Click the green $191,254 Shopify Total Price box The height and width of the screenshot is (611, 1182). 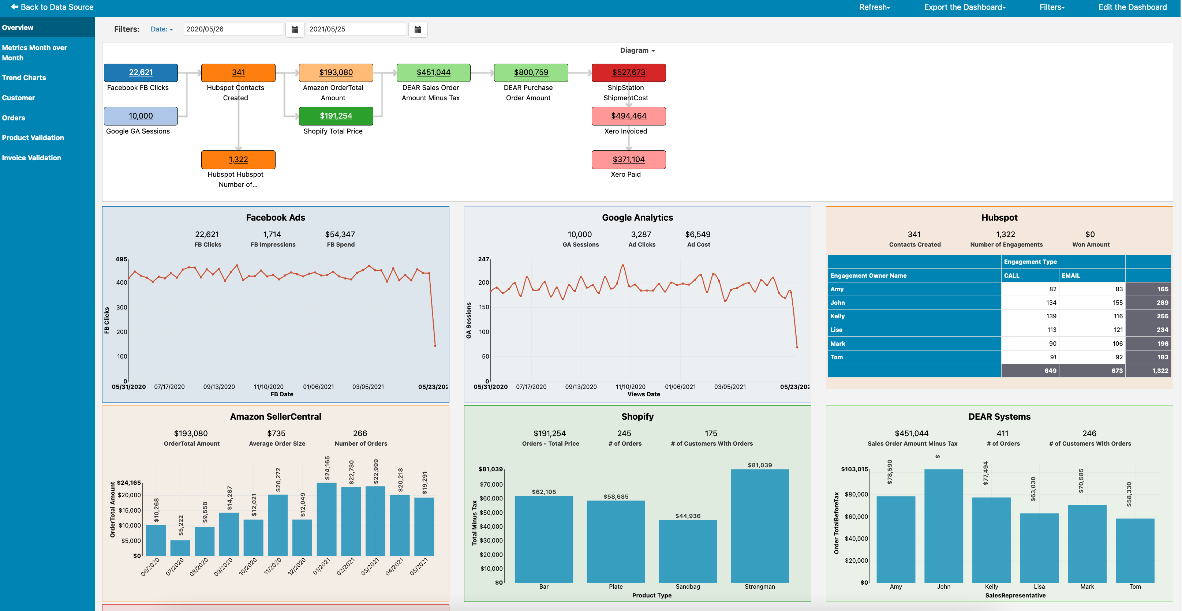pos(336,116)
